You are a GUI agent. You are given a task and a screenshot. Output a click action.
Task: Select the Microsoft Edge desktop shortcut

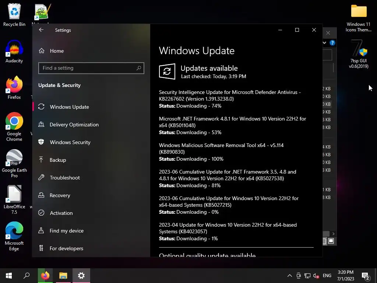[x=14, y=236]
